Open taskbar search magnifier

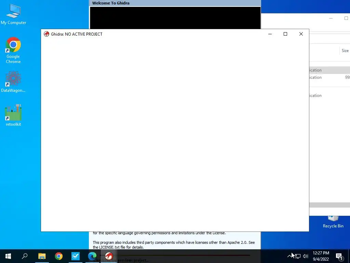[x=25, y=256]
